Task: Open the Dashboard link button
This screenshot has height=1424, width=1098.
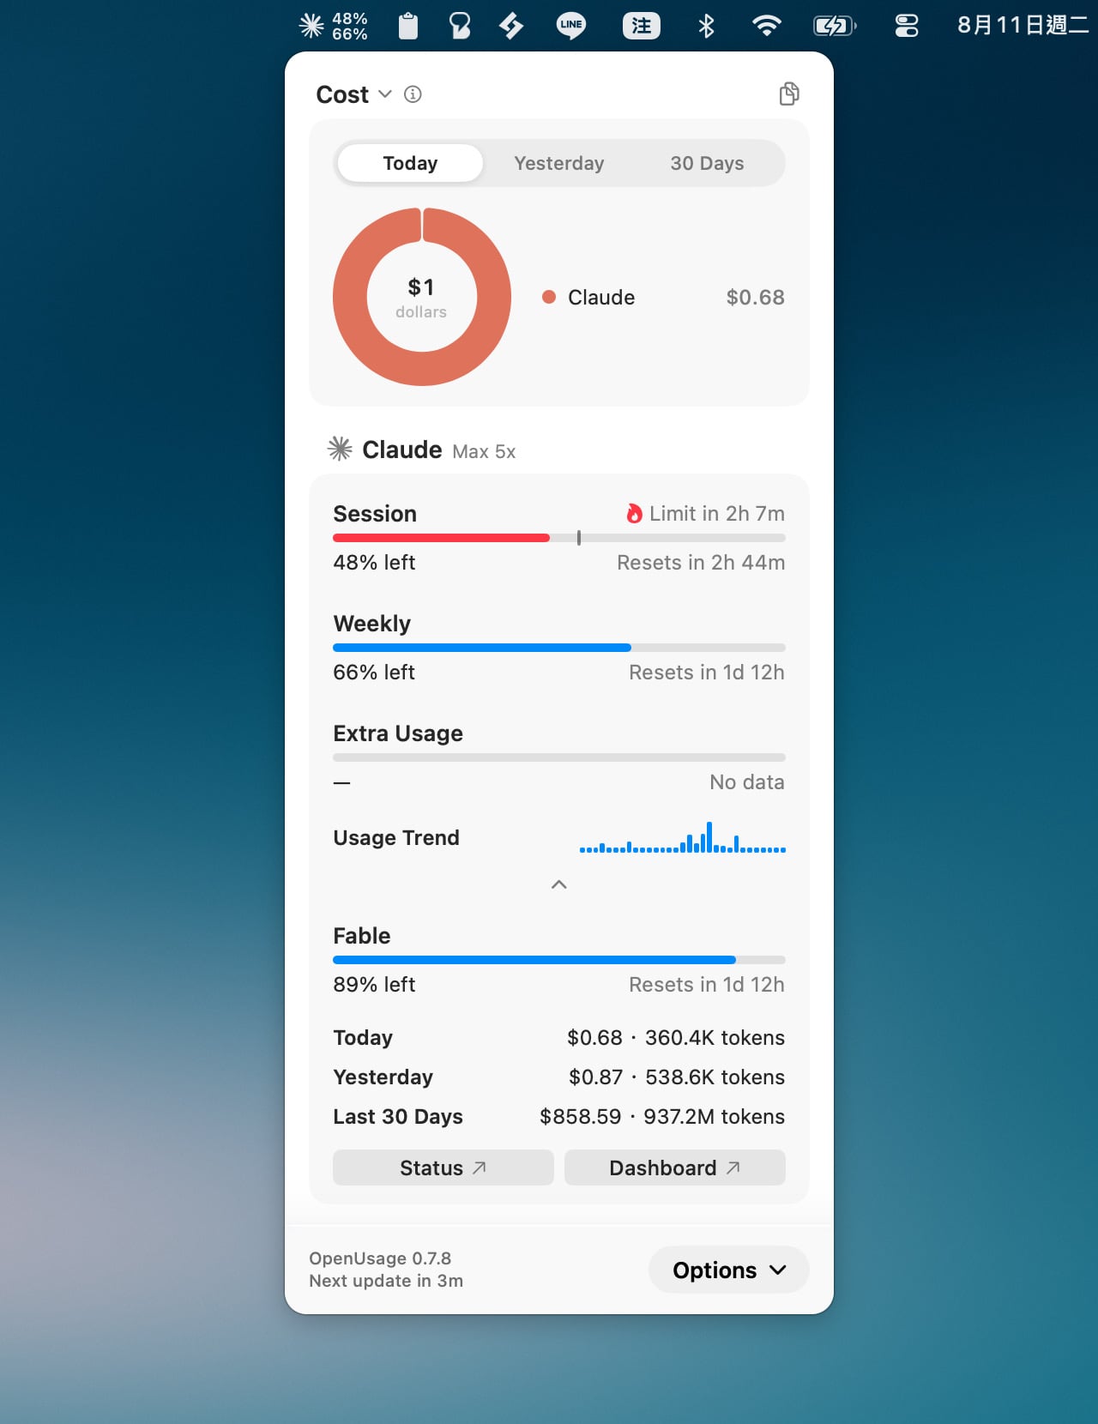Action: pyautogui.click(x=675, y=1168)
